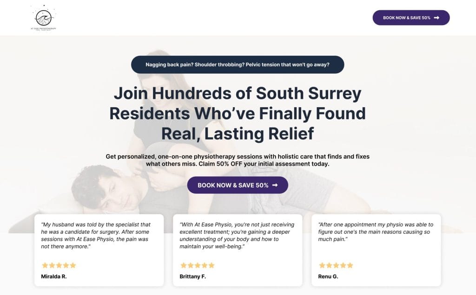
Task: Click the first star in Miralda's rating
Action: (45, 265)
